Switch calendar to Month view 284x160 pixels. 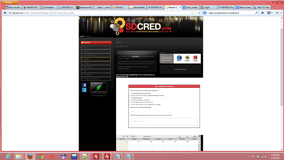tap(195, 136)
